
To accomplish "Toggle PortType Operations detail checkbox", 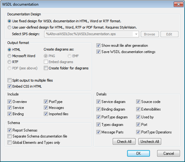I will tap(138, 132).
